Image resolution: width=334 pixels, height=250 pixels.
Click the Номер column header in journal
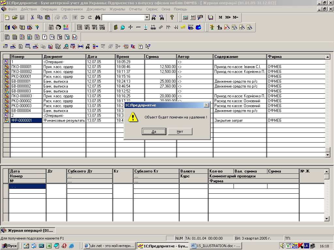(26, 57)
